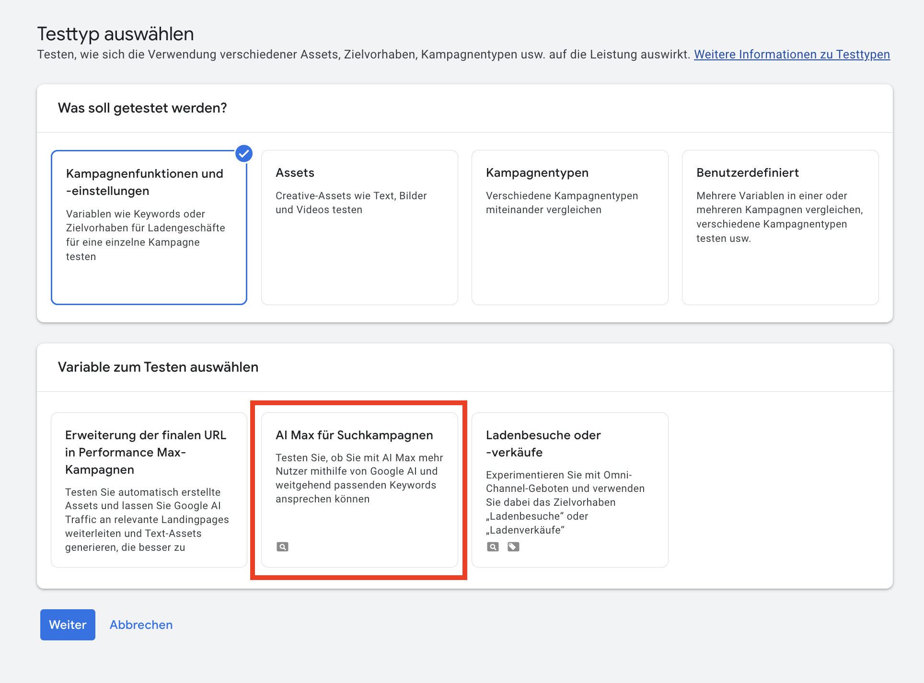Click text Testen Sie automatisch erstellte
This screenshot has height=683, width=924.
(x=143, y=492)
